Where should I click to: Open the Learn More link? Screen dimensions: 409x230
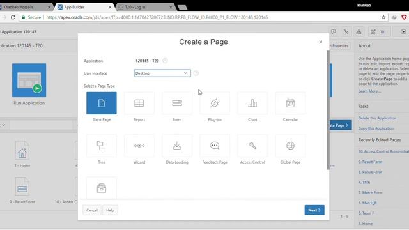tap(369, 91)
